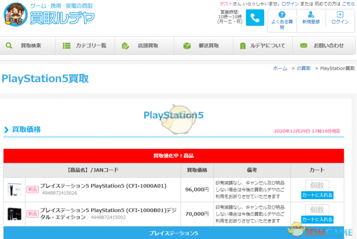Viewport: 357px width, 239px height.
Task: Click the ゲーム・携帯・家電の買取 tagline
Action: pyautogui.click(x=62, y=6)
